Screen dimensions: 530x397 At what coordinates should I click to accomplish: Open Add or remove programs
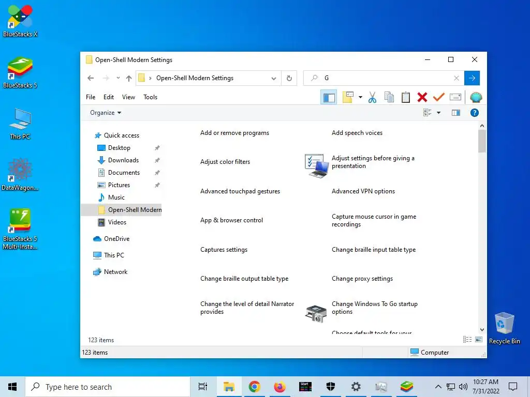[x=234, y=133]
